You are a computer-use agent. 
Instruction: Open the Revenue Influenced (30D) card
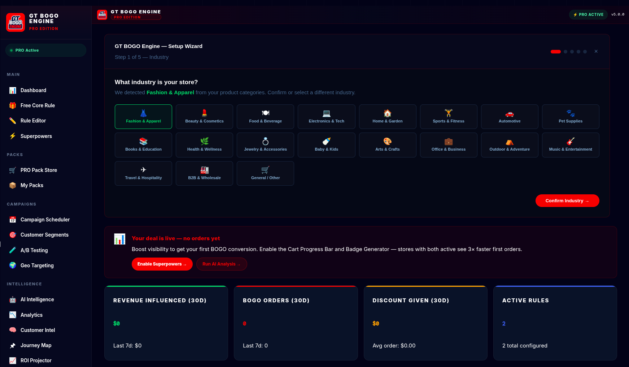pos(166,323)
